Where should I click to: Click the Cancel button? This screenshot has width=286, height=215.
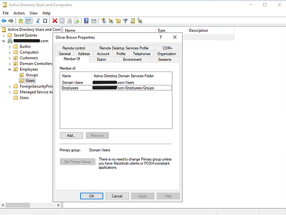tap(117, 196)
